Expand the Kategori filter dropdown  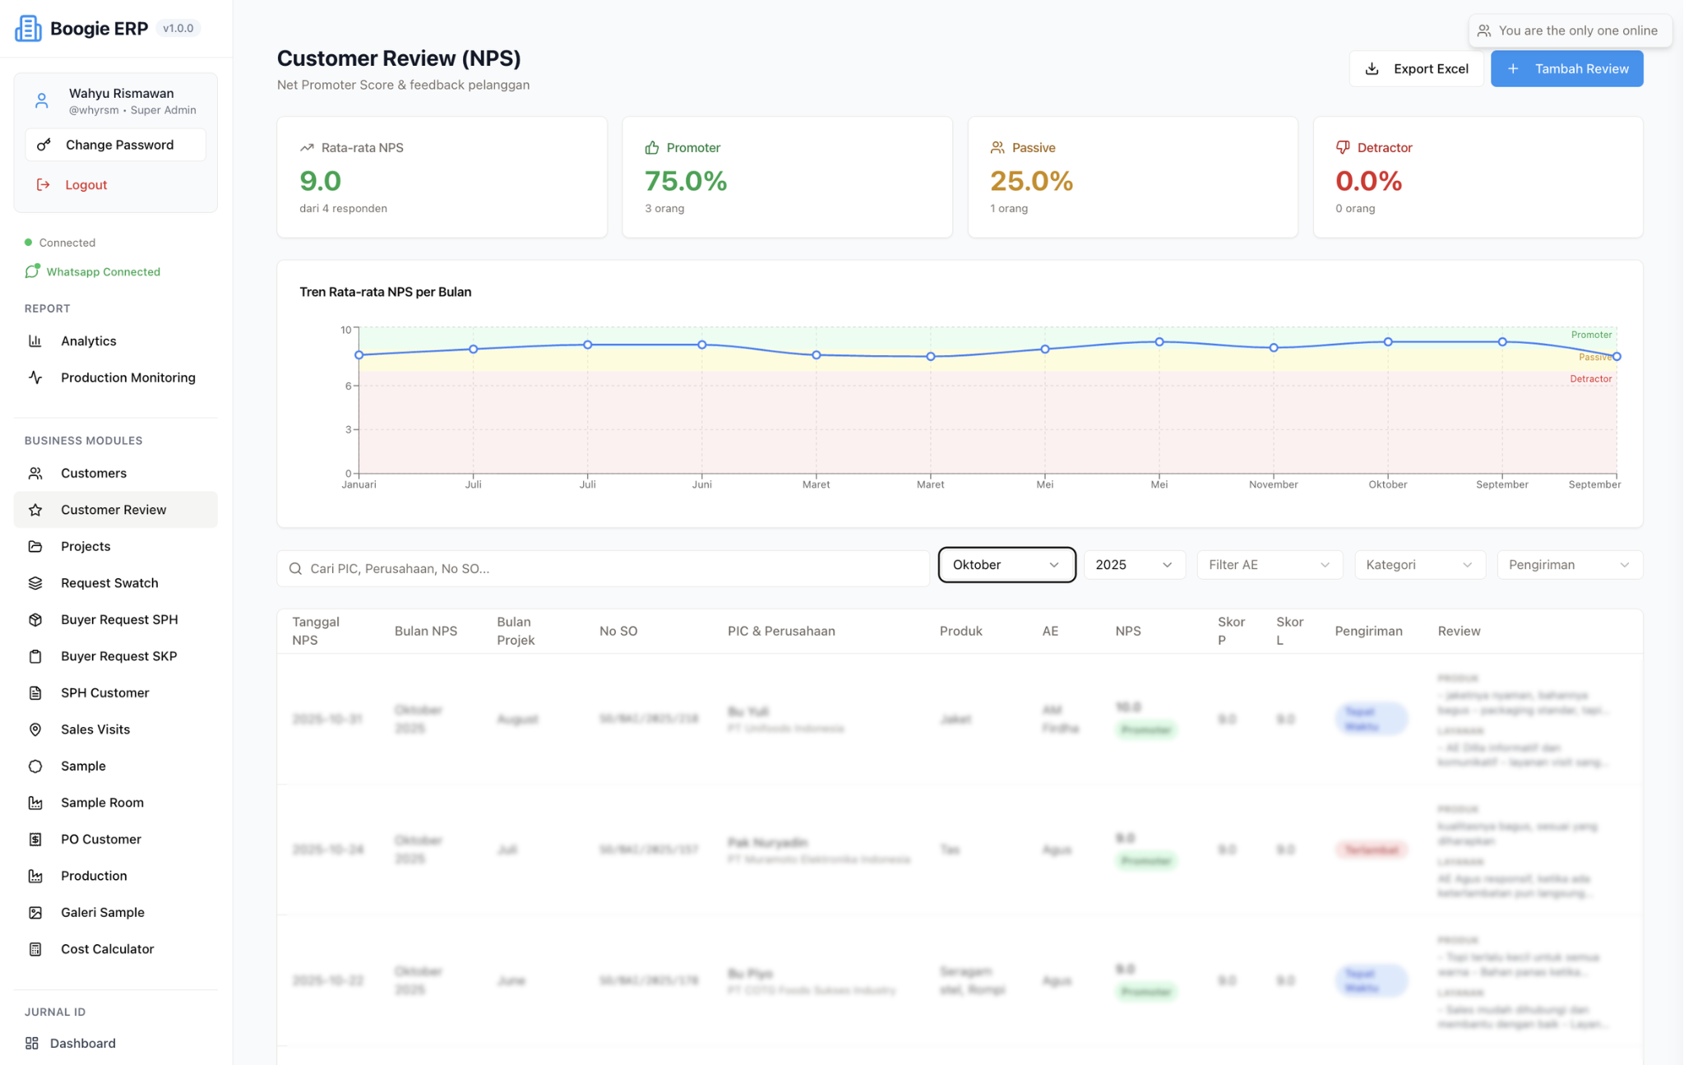tap(1418, 565)
